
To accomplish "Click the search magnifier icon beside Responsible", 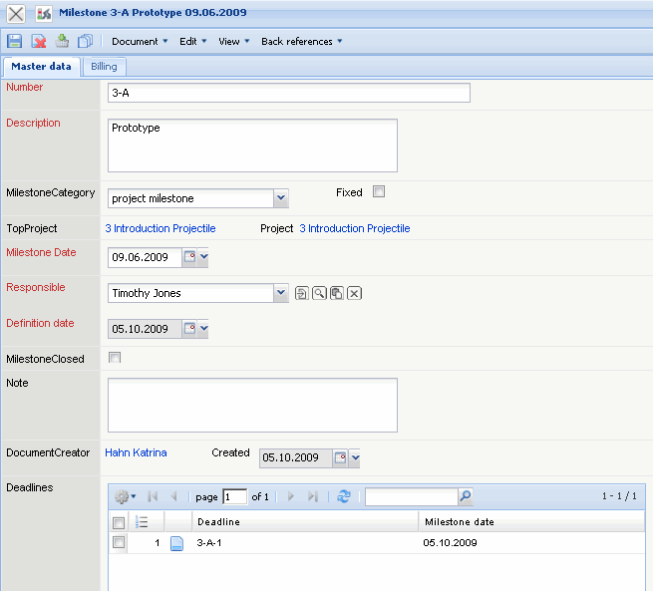I will click(319, 293).
